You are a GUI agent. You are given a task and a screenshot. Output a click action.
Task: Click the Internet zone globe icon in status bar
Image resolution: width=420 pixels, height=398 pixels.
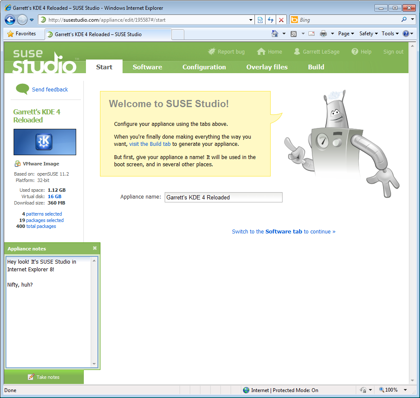coord(246,390)
